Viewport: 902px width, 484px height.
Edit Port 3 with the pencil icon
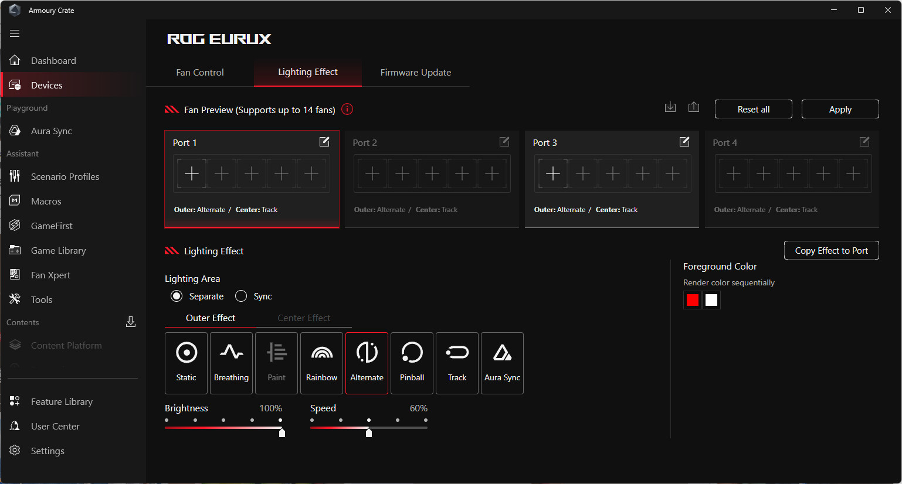684,142
